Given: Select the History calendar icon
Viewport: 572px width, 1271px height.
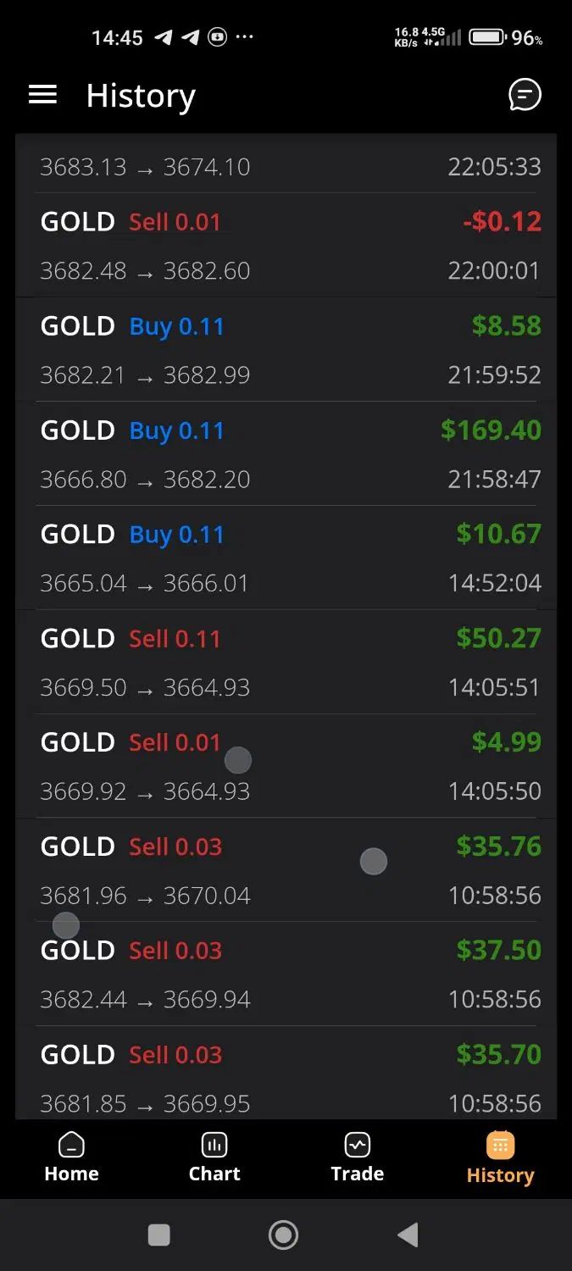Looking at the screenshot, I should 500,1146.
